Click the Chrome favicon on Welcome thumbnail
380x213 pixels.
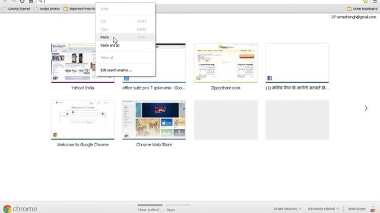[x=55, y=135]
